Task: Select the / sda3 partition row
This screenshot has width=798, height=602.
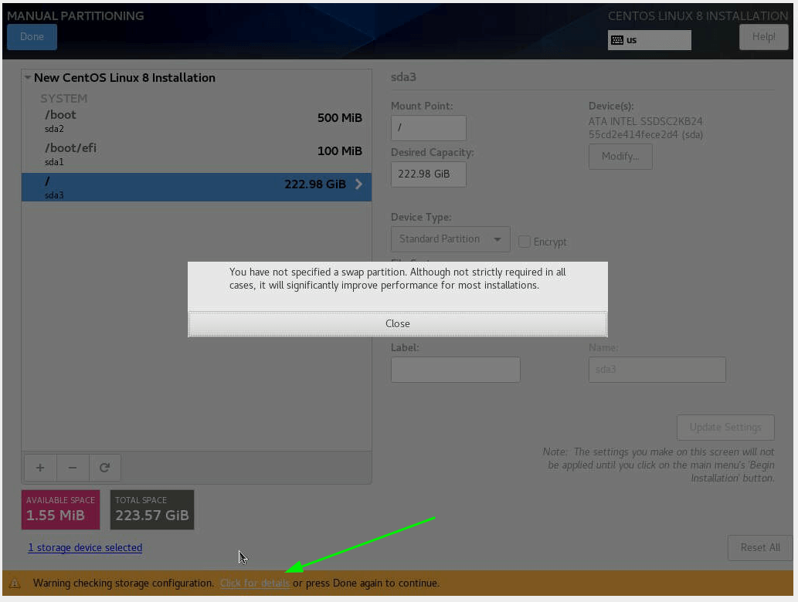Action: (196, 187)
